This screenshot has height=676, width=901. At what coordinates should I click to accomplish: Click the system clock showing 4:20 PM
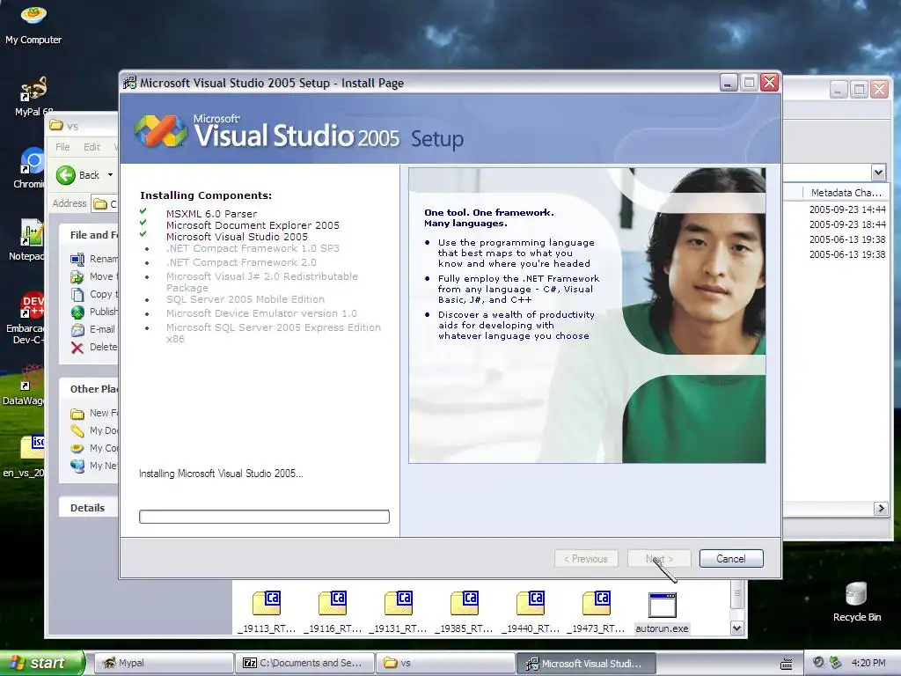(868, 663)
